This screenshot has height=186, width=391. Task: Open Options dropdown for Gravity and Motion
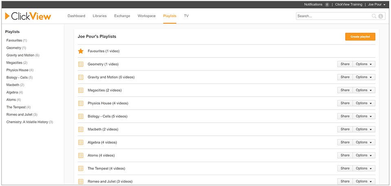(364, 77)
